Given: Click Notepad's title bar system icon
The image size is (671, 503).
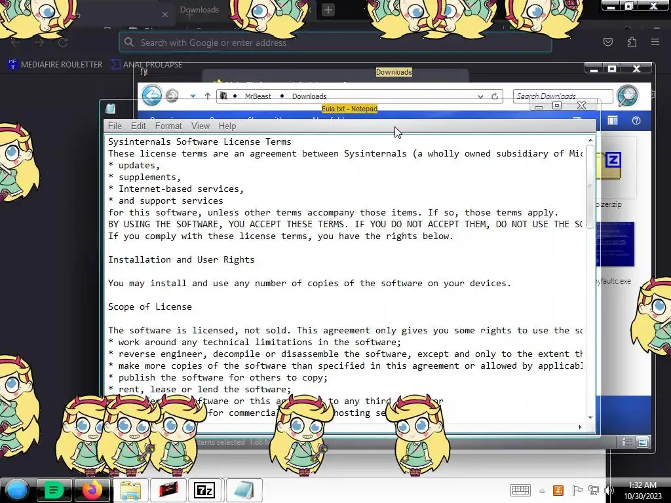Looking at the screenshot, I should click(x=110, y=109).
